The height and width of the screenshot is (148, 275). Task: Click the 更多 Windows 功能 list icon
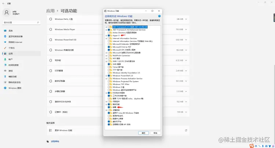pos(51,130)
